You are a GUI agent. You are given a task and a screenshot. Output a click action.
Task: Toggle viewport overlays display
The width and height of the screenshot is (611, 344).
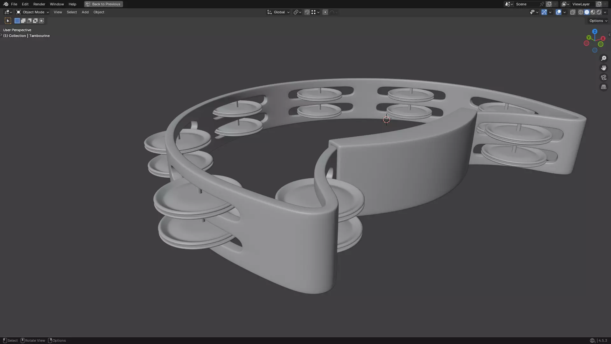(x=558, y=12)
